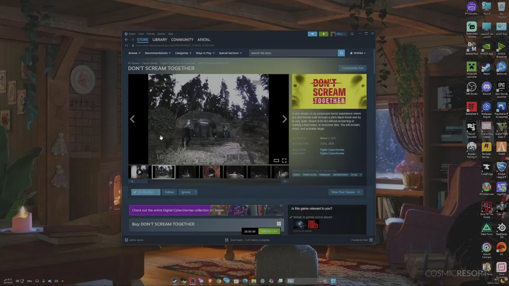The image size is (509, 286).
Task: Expand the Ways to Play dropdown
Action: [x=205, y=53]
